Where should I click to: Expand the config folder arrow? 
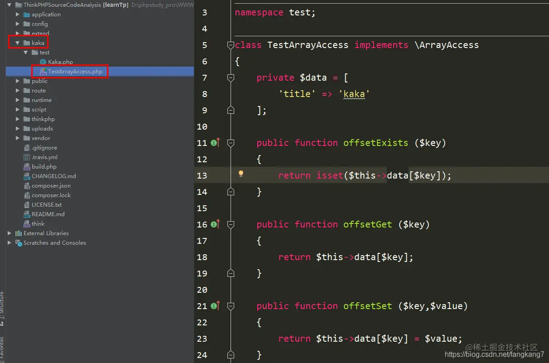click(18, 24)
